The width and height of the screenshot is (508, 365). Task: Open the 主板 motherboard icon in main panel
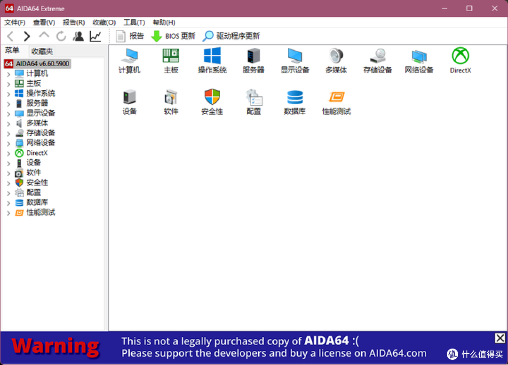(171, 61)
